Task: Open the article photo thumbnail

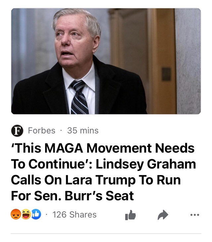Action: [106, 61]
